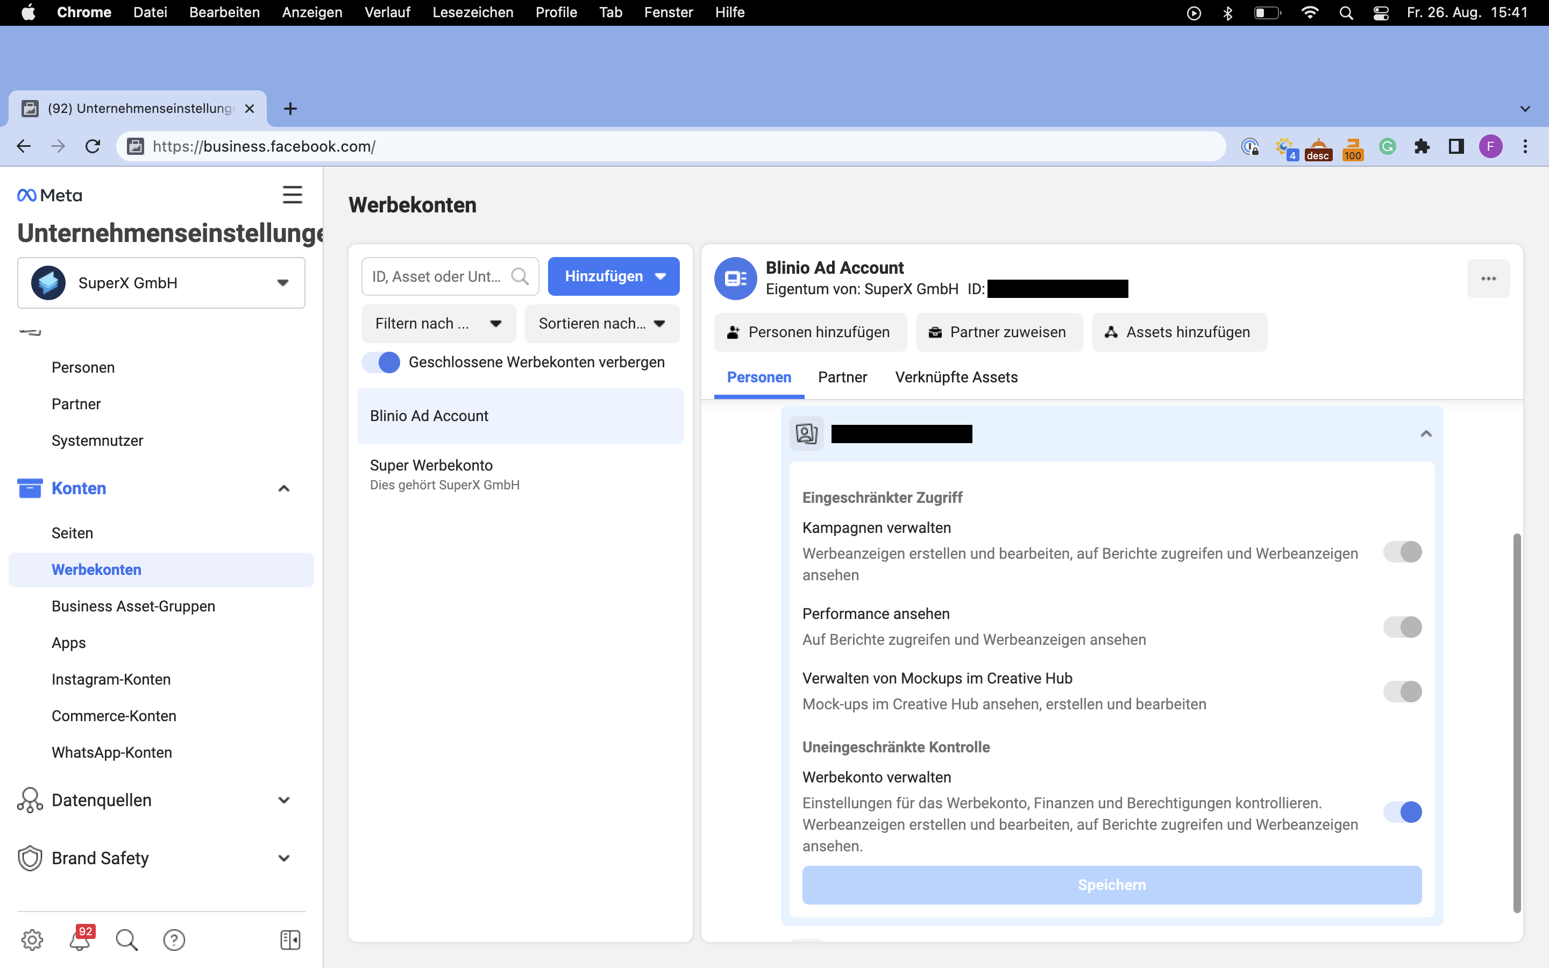Viewport: 1549px width, 968px height.
Task: Open the hamburger menu next to the Meta logo
Action: (x=293, y=195)
